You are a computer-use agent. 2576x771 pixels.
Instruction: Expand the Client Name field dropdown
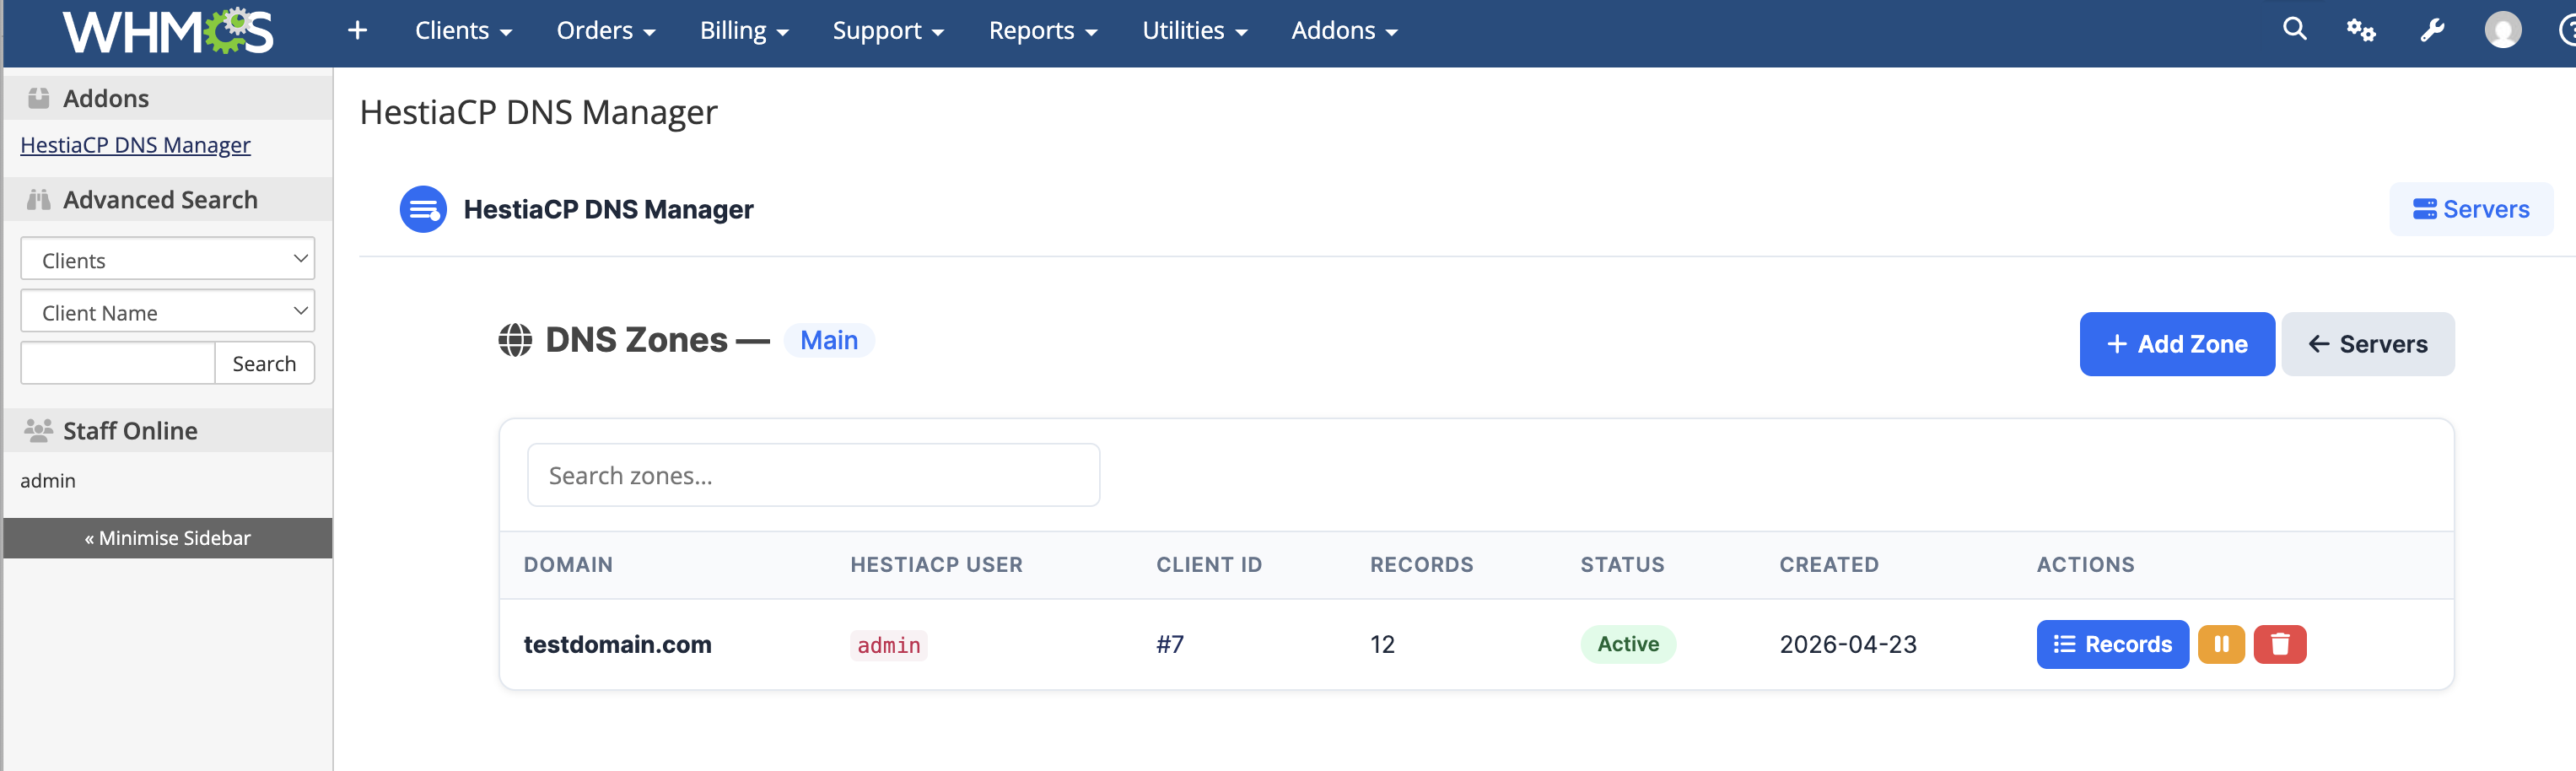(168, 312)
